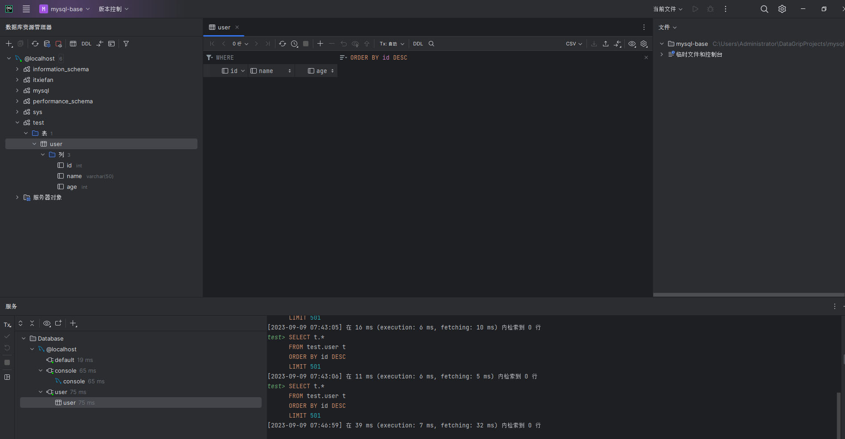Click the age column sort arrows

(332, 71)
